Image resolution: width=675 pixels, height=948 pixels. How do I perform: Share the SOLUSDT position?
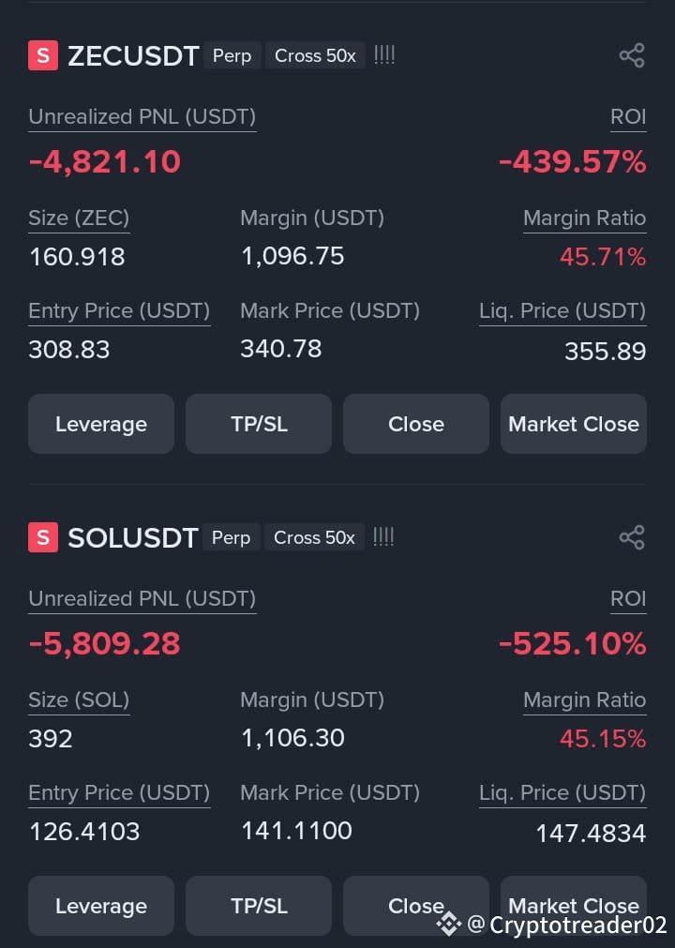(x=632, y=537)
